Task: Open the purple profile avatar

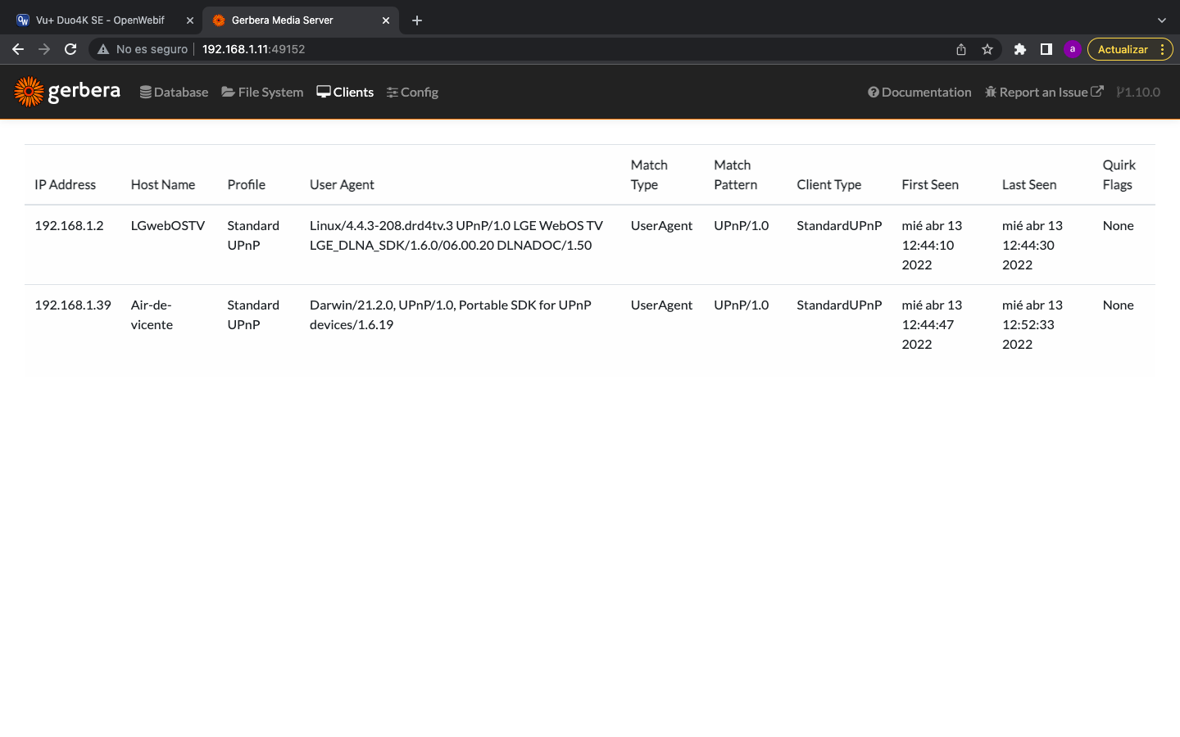Action: 1072,49
